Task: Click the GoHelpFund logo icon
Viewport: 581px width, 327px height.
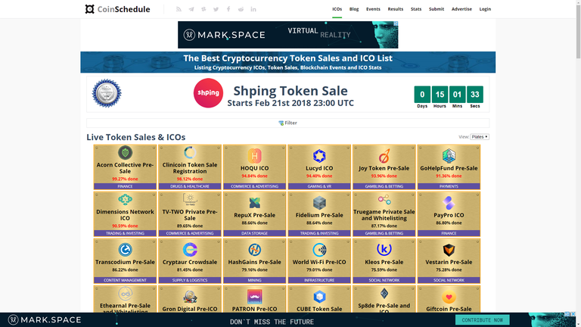Action: point(449,156)
